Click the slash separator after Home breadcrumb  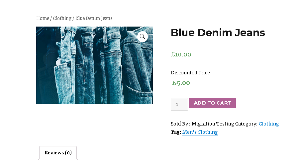click(51, 18)
